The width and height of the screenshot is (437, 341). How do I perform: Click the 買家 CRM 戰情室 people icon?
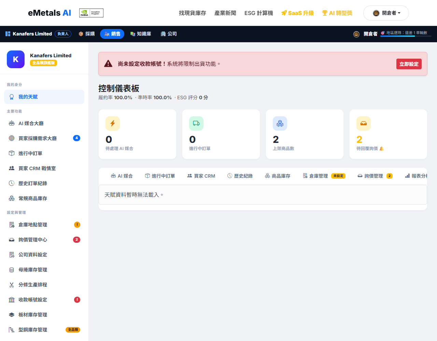point(12,168)
